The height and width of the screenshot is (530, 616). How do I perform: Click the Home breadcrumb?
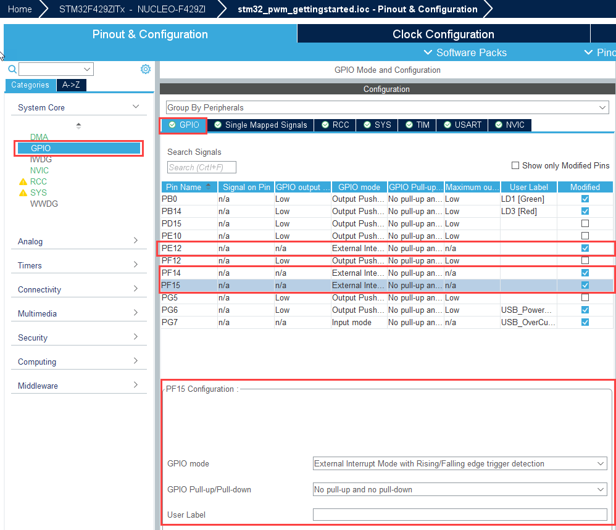[20, 9]
